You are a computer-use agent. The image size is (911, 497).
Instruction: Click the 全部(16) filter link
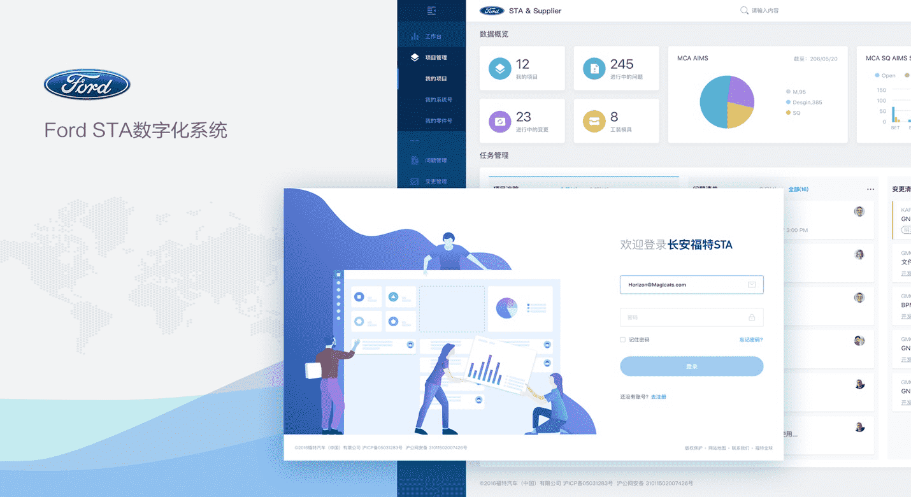click(798, 189)
